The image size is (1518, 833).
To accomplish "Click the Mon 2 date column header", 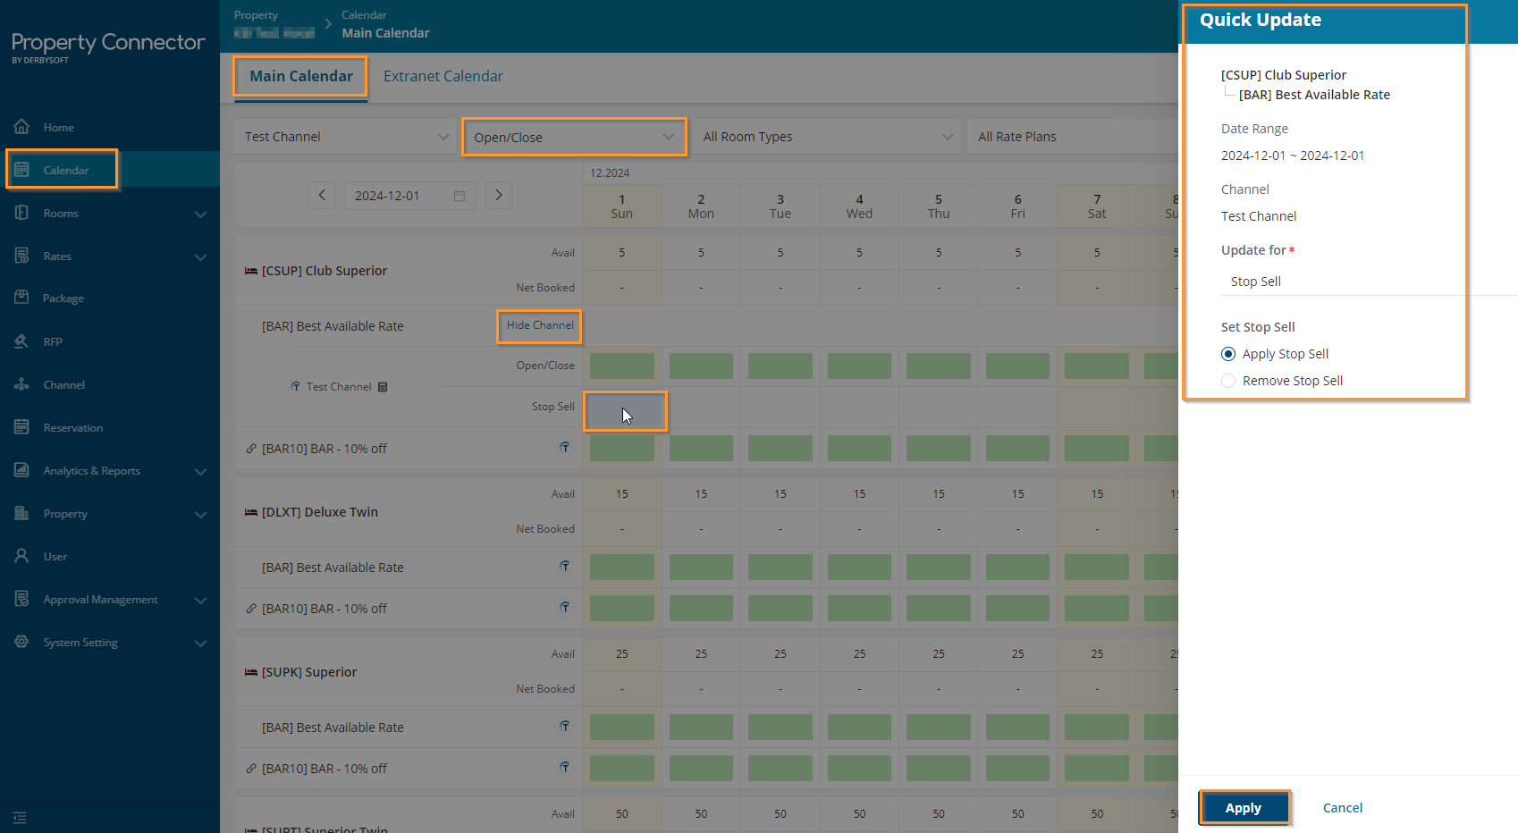I will [x=701, y=206].
